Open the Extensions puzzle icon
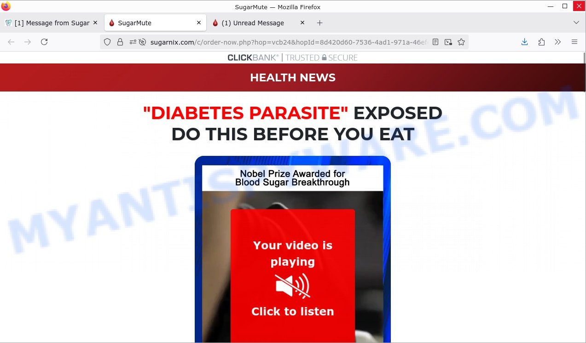The width and height of the screenshot is (586, 343). (x=541, y=42)
